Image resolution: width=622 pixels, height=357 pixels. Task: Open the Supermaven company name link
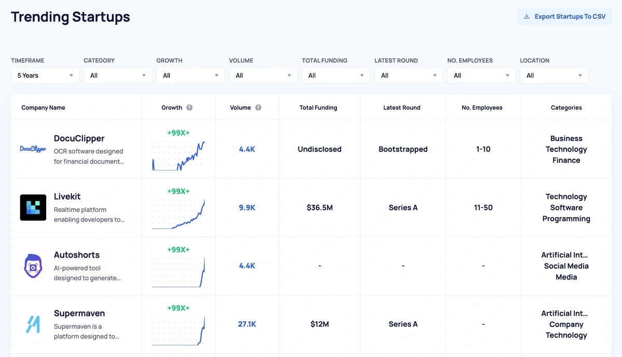pos(79,313)
